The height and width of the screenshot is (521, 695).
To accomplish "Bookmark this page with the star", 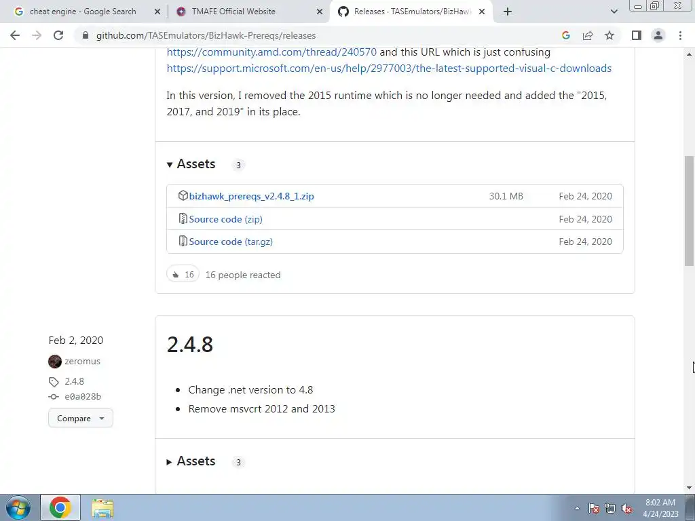I will 609,35.
